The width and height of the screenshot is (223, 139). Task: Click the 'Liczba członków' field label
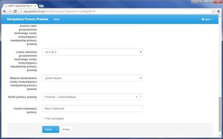coord(24,61)
